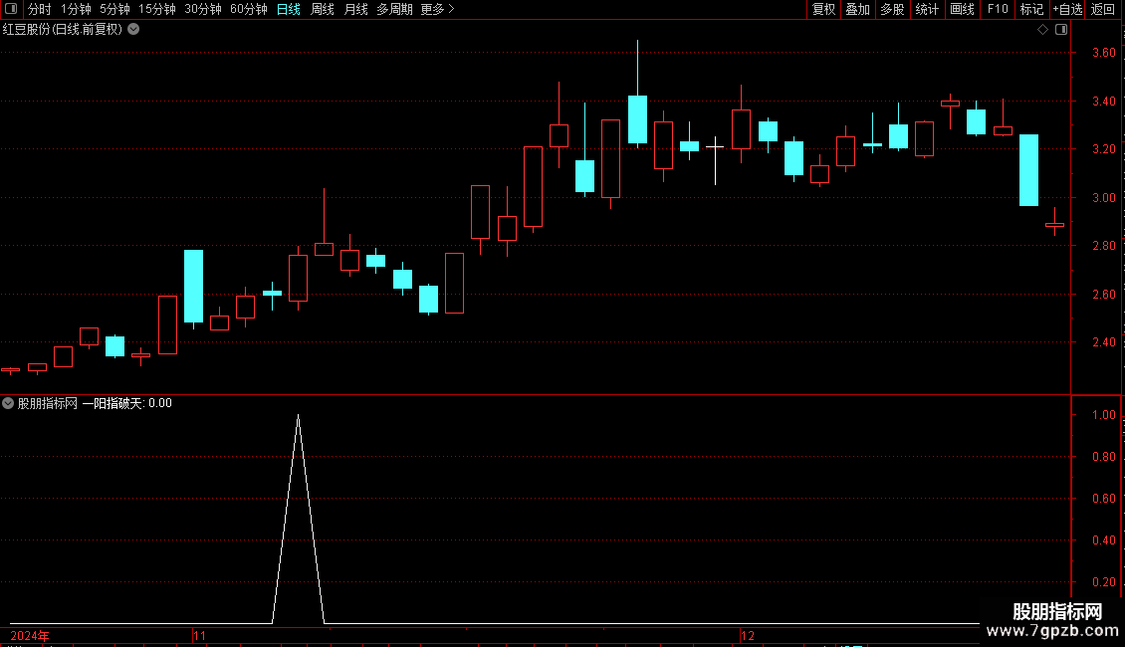
Task: Click the 标记 mark button
Action: coord(1031,9)
